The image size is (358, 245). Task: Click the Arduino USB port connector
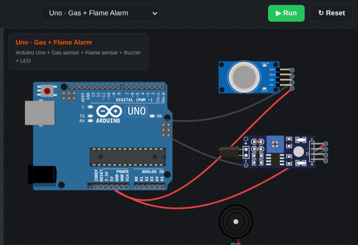40,113
